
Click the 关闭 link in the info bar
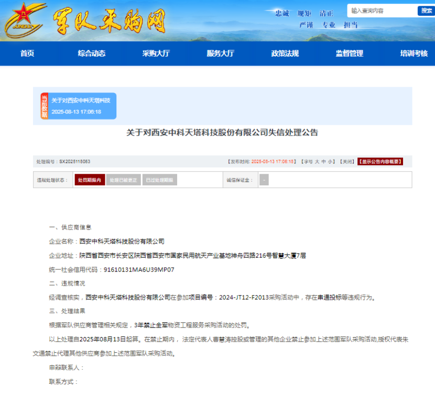pos(347,161)
